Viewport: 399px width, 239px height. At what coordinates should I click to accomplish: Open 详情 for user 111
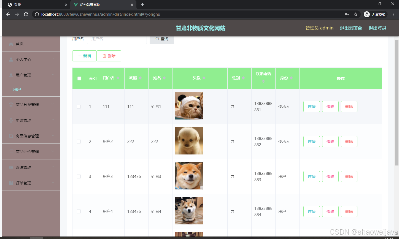[x=312, y=107]
